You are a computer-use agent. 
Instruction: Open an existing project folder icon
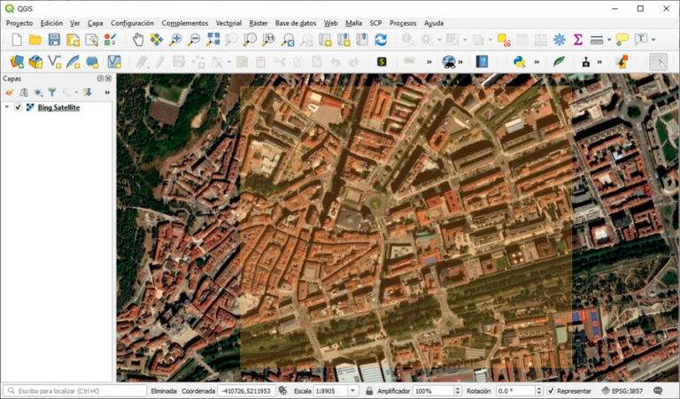click(x=35, y=40)
